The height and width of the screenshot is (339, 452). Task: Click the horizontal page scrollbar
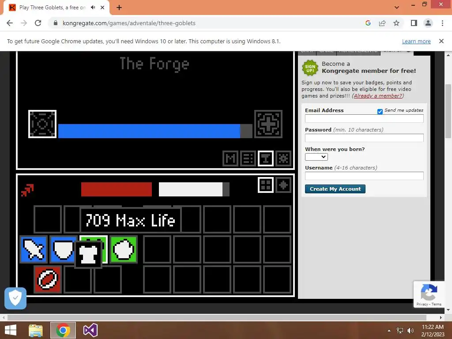[x=217, y=317]
